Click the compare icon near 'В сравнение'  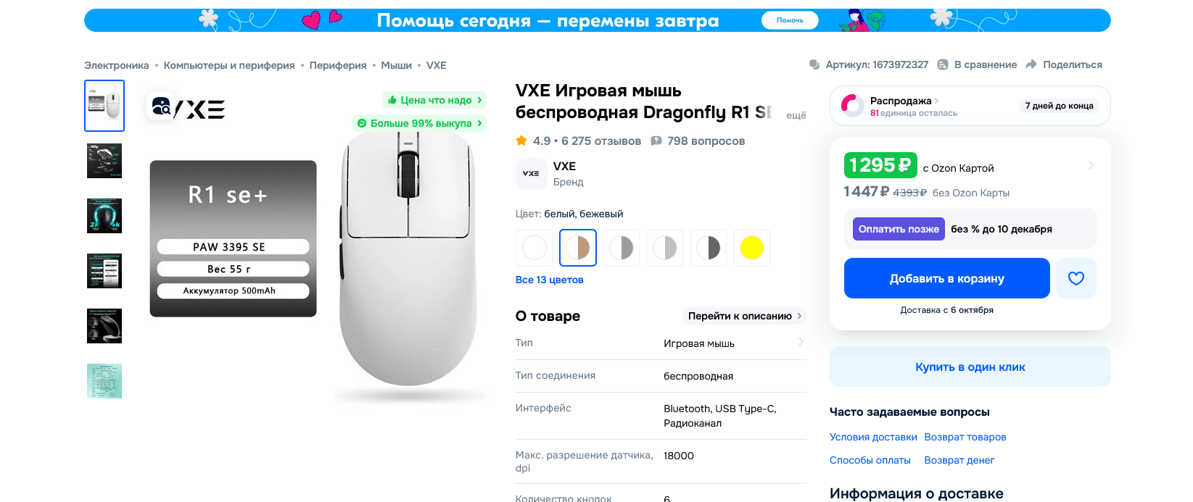tap(943, 64)
